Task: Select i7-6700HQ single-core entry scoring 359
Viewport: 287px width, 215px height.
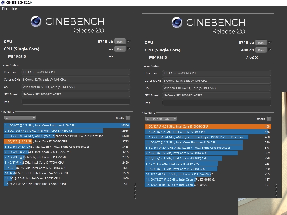Action: pos(208,153)
